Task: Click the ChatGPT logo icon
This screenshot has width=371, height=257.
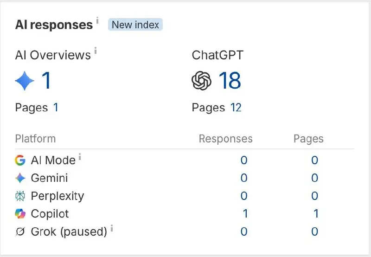Action: point(201,81)
